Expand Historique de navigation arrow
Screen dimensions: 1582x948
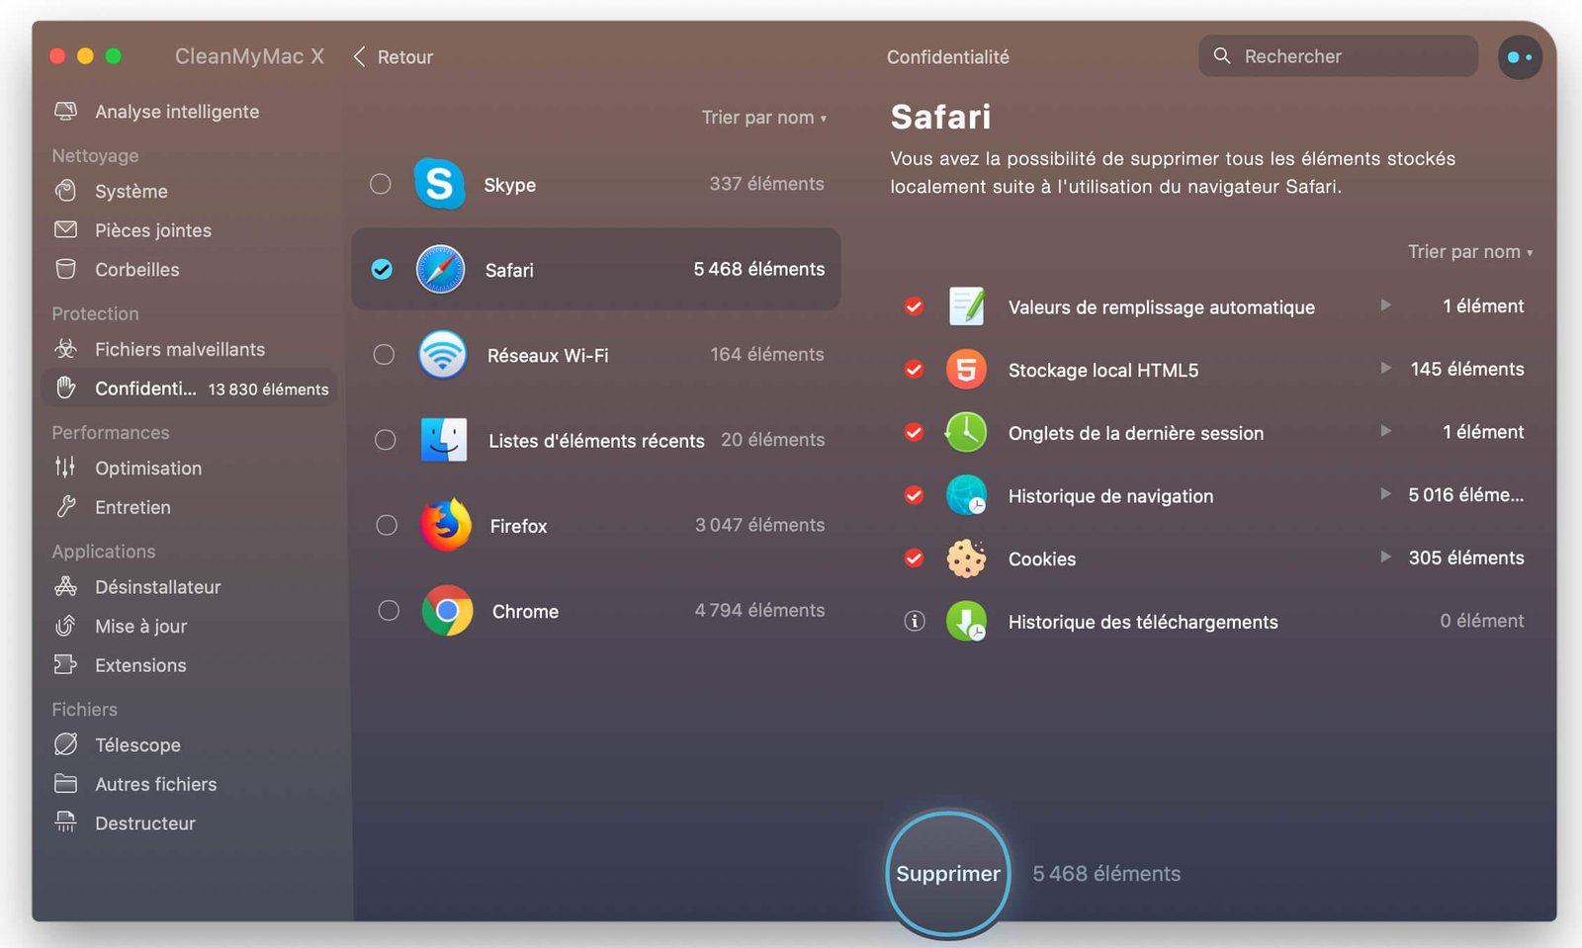[x=1386, y=493]
